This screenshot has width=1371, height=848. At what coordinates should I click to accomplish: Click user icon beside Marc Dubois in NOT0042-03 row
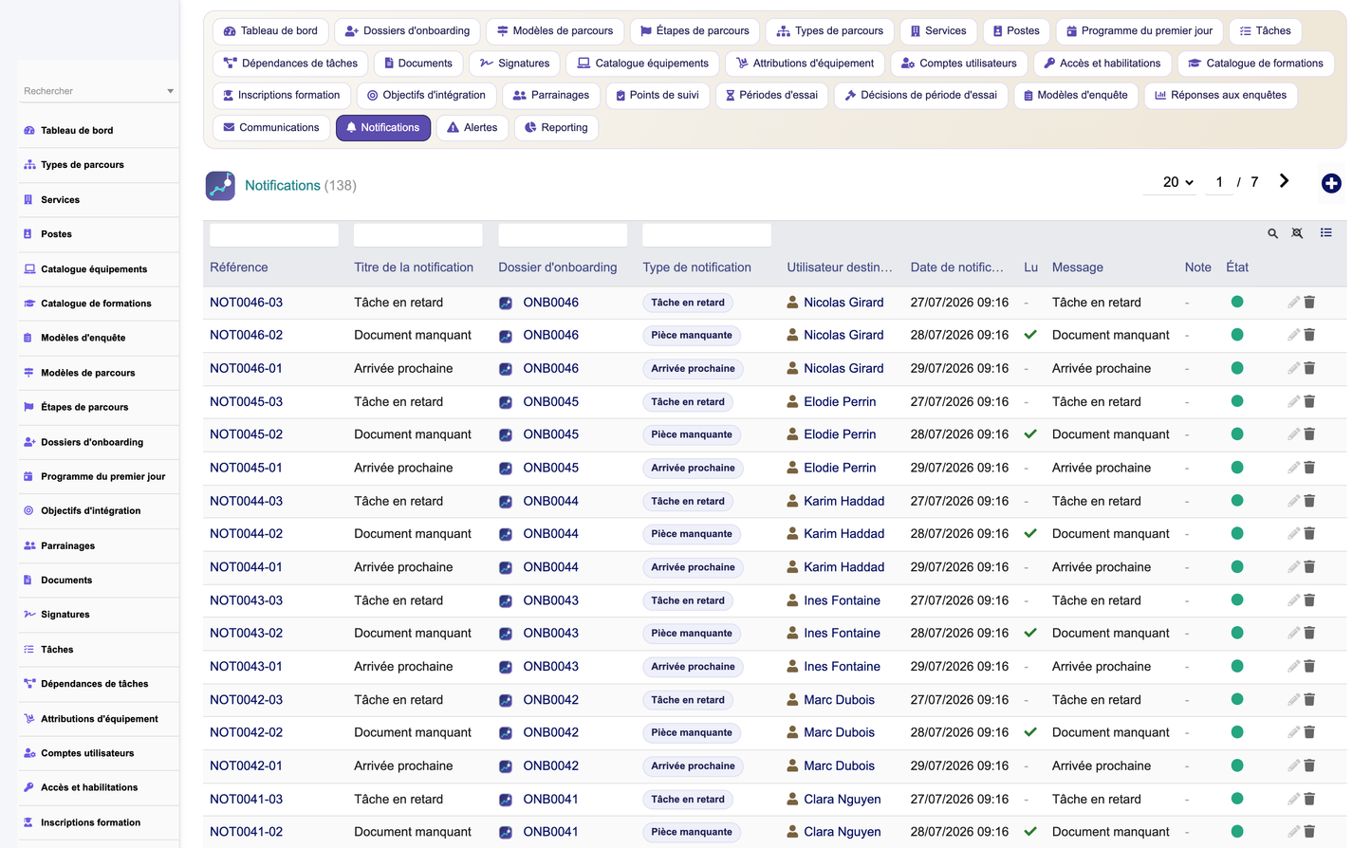tap(792, 700)
